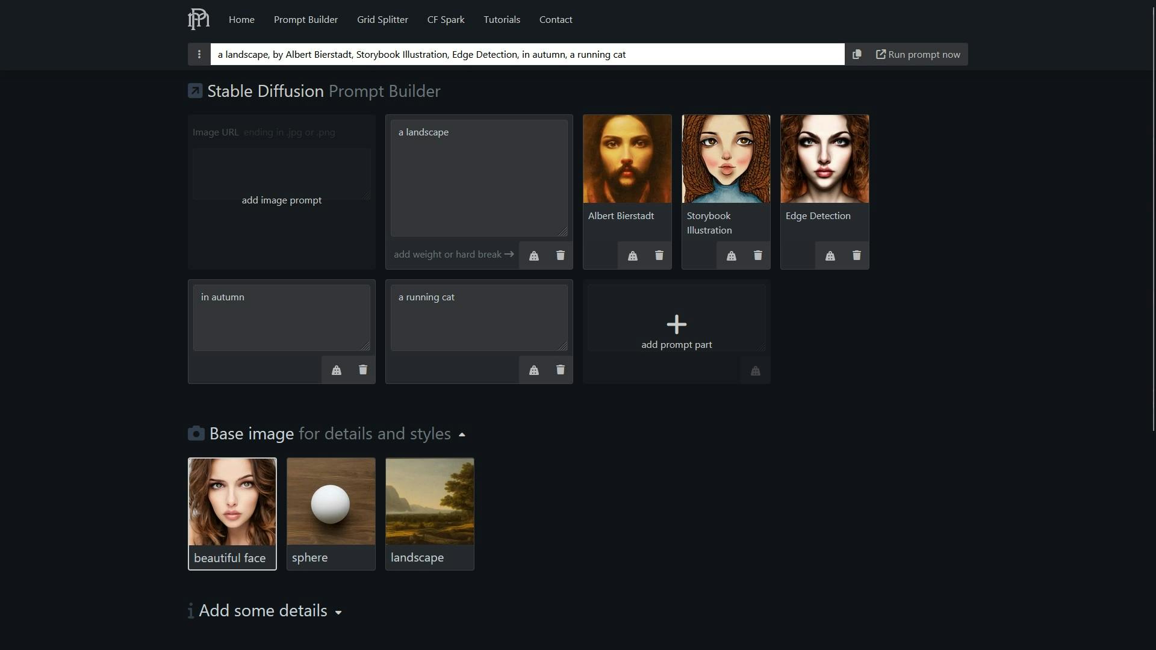
Task: Delete the 'a landscape' prompt part
Action: coord(560,255)
